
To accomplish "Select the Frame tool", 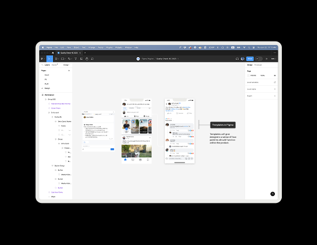I will 56,59.
